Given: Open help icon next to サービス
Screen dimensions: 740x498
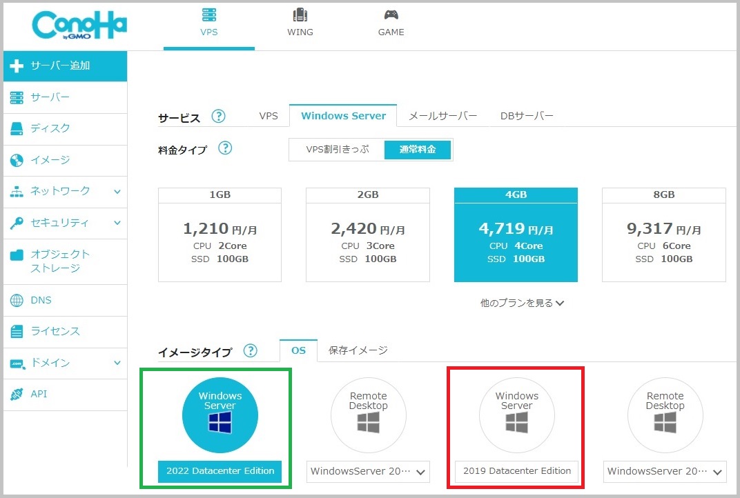Looking at the screenshot, I should coord(218,116).
